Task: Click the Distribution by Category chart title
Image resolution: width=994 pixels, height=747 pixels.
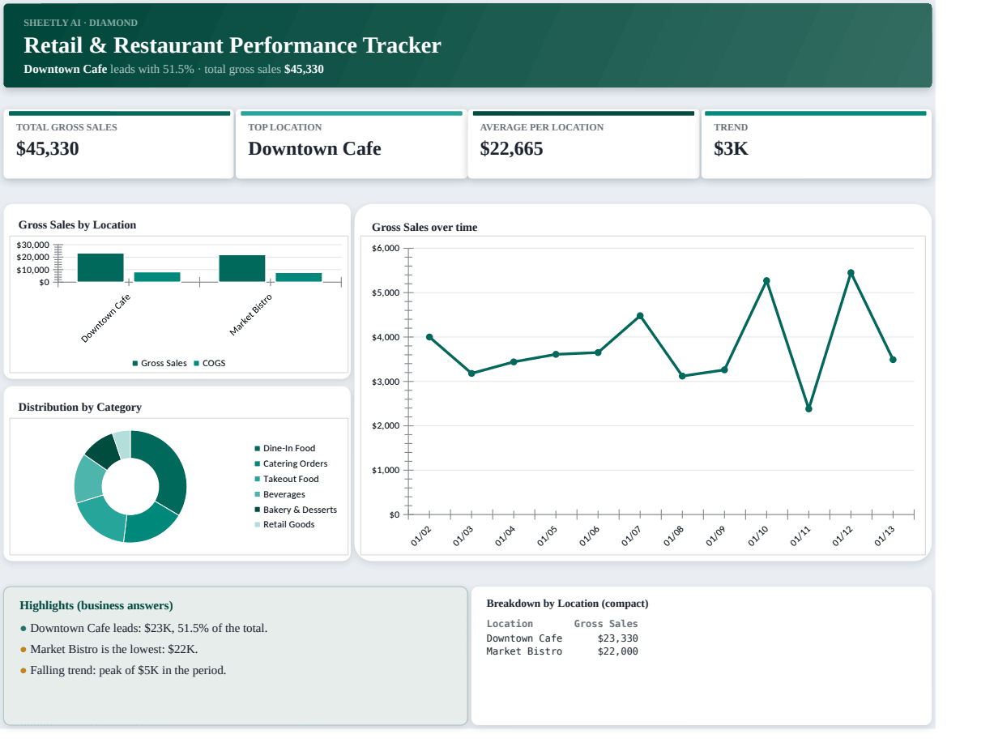Action: click(x=80, y=408)
